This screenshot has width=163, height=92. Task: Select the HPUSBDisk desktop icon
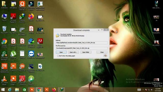pos(13,4)
